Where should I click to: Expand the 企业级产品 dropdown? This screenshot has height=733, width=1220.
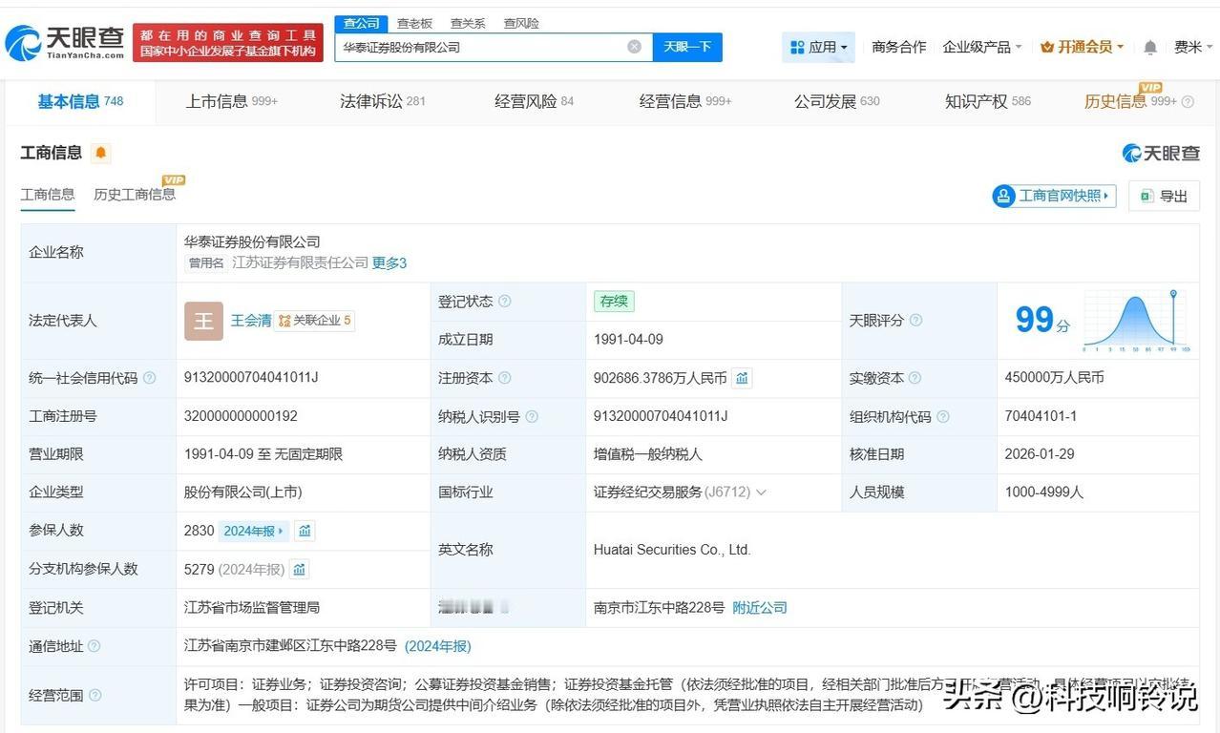coord(981,47)
